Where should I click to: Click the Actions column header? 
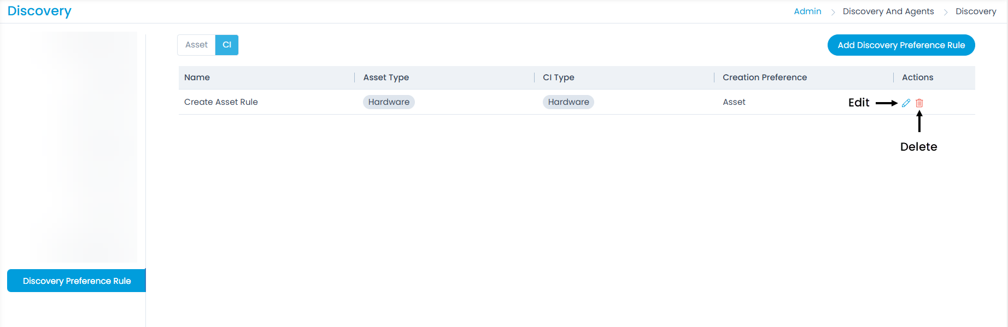pos(917,78)
